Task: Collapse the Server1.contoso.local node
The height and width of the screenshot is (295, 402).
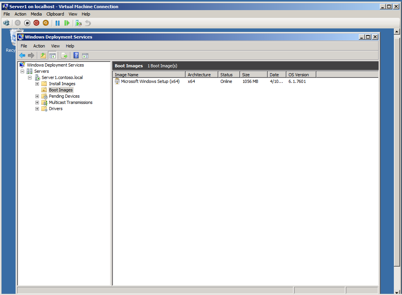Action: tap(30, 77)
